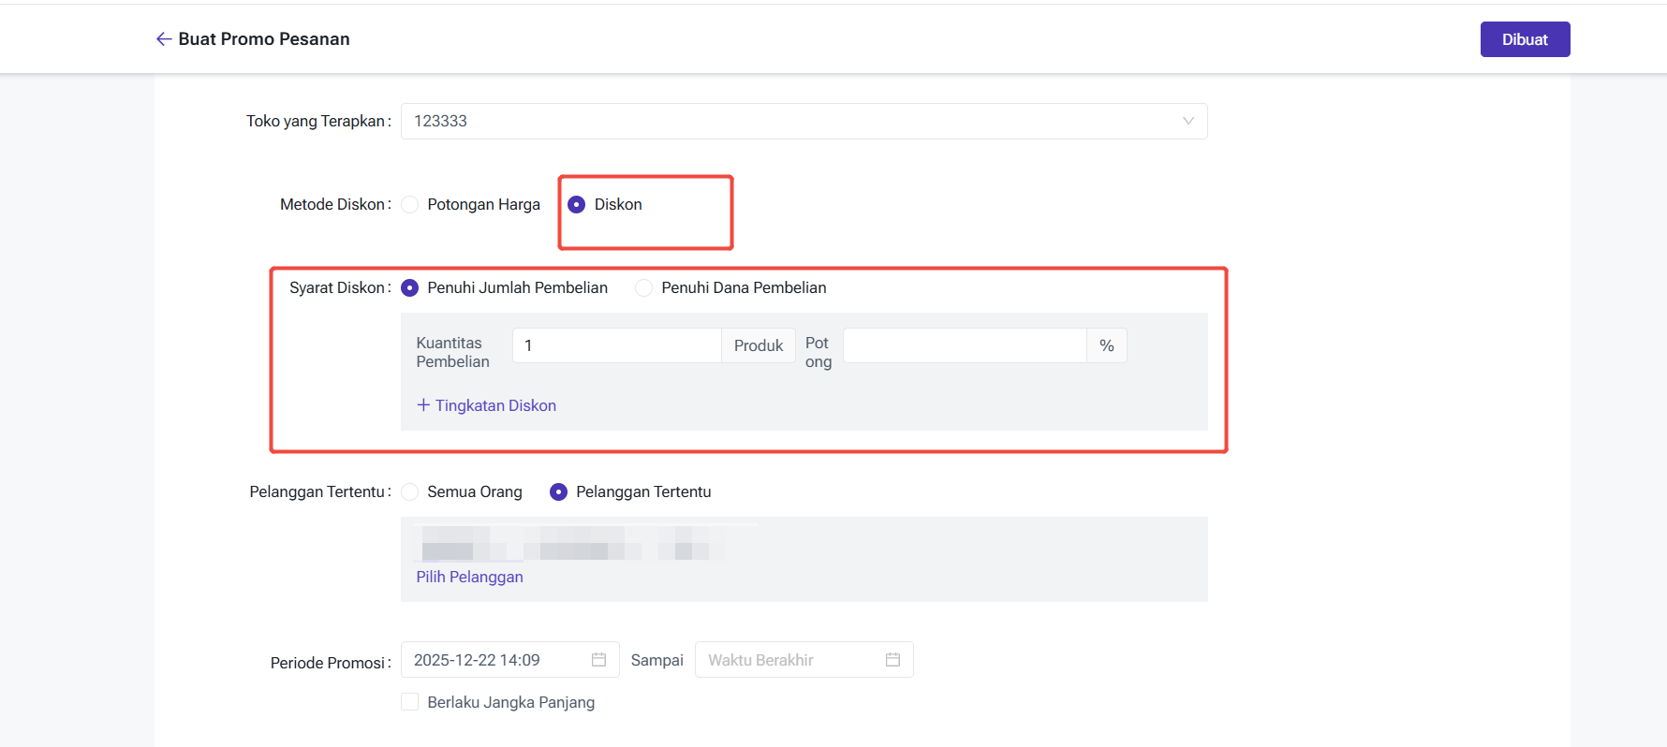Open the Waktu Berakhir date picker
Image resolution: width=1667 pixels, height=747 pixels.
[x=787, y=660]
